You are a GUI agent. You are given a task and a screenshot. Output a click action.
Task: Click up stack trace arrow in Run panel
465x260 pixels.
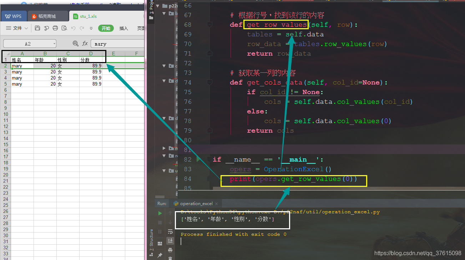pyautogui.click(x=170, y=213)
